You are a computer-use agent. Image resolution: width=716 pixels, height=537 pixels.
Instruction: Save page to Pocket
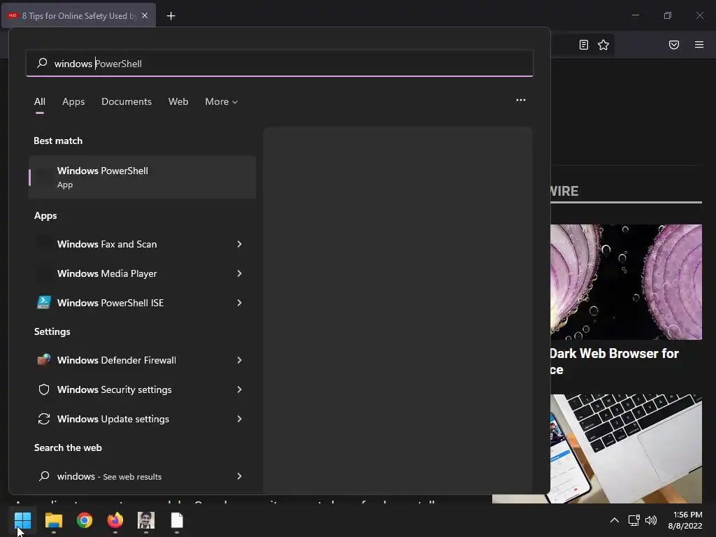click(674, 45)
